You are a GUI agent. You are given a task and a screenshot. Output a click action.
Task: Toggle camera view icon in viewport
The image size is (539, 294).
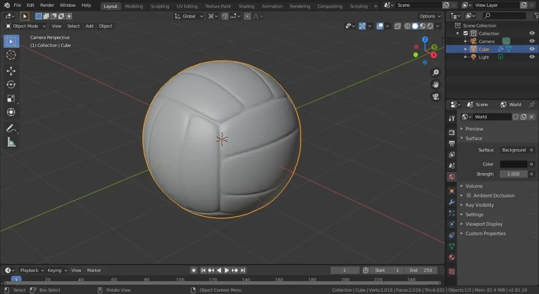pyautogui.click(x=435, y=97)
